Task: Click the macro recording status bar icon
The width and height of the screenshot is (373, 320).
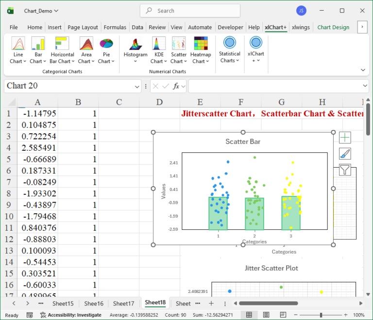Action: click(x=30, y=315)
